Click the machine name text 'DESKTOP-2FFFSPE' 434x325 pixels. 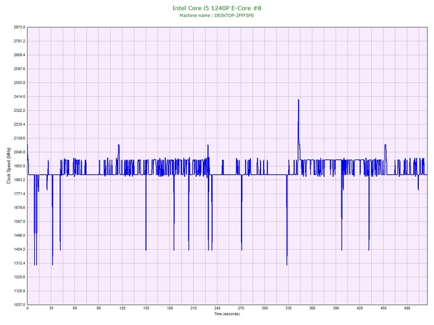point(234,16)
